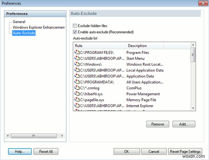The height and width of the screenshot is (160, 209).
Task: Click the tree pane scroll-right arrow
Action: 62,136
